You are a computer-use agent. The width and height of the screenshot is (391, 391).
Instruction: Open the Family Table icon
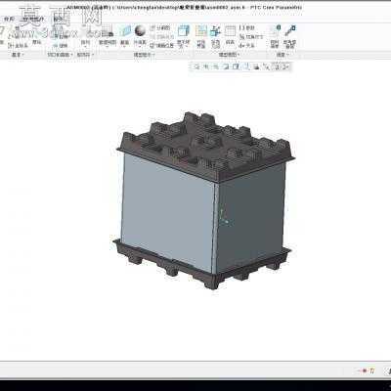[x=230, y=31]
